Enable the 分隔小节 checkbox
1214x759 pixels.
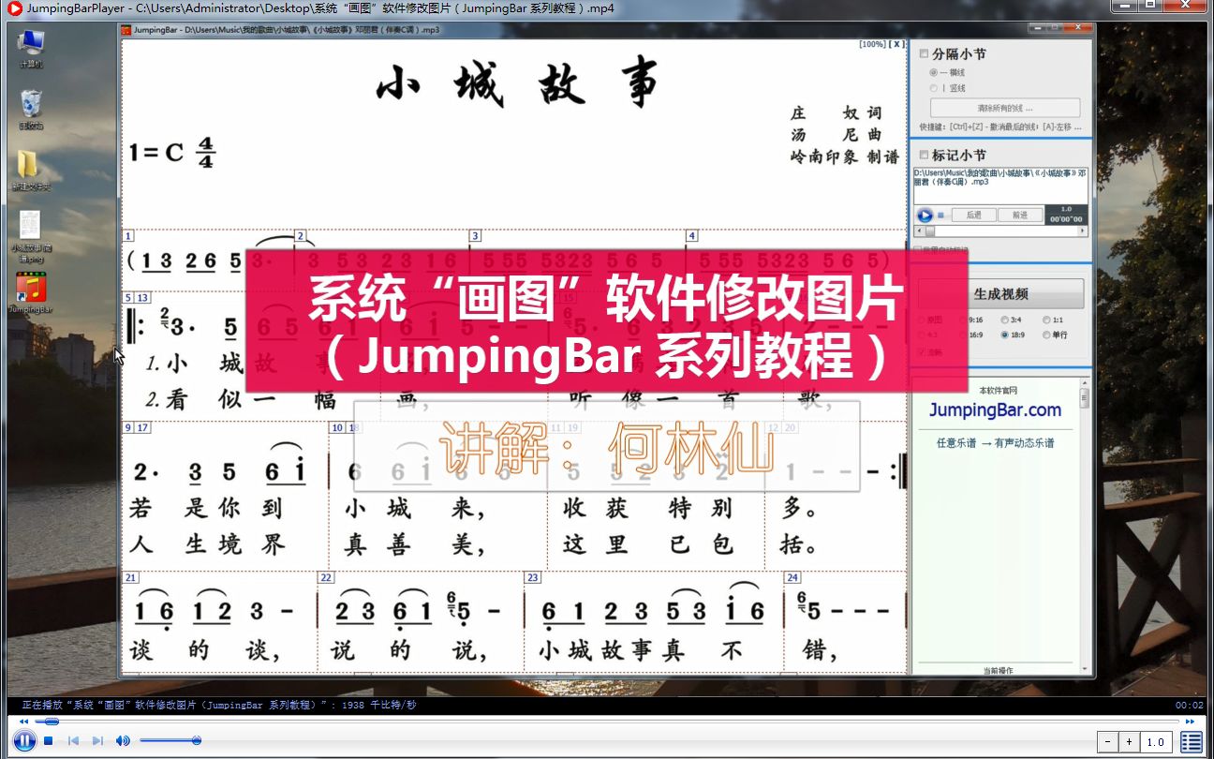(924, 53)
